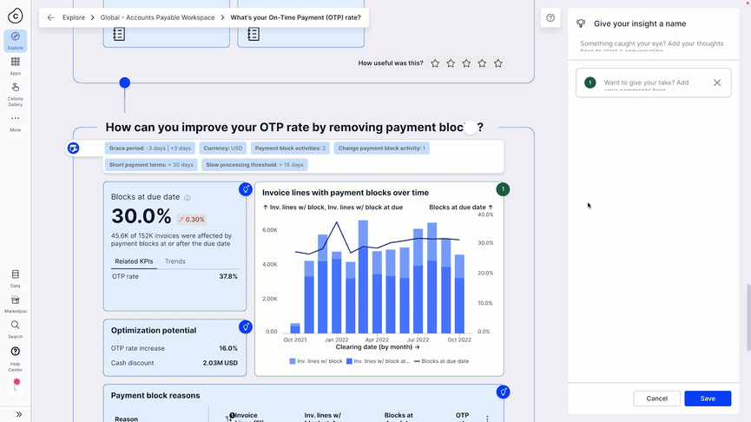Click the Reason column header
This screenshot has width=751, height=422.
point(127,419)
